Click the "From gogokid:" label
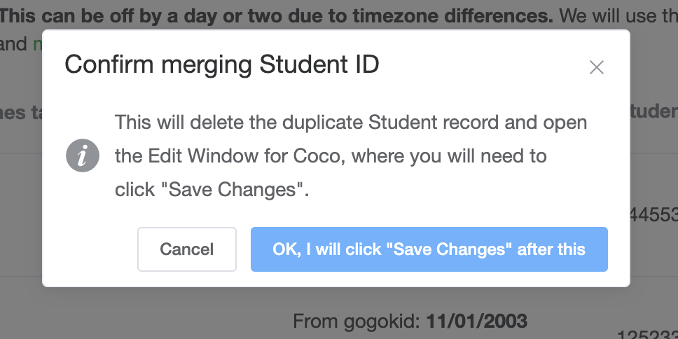The height and width of the screenshot is (339, 678). click(357, 321)
